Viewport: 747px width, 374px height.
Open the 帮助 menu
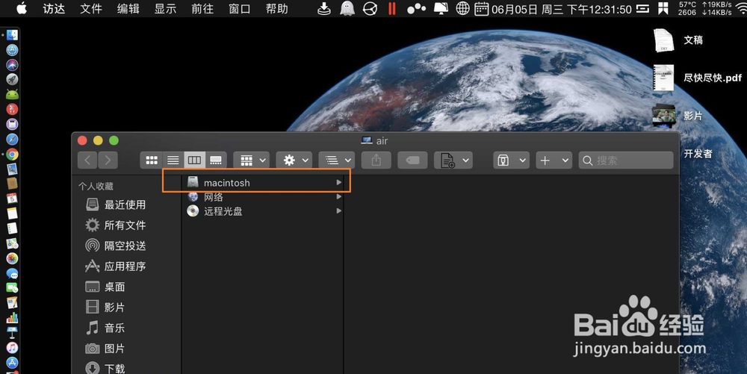[x=277, y=8]
